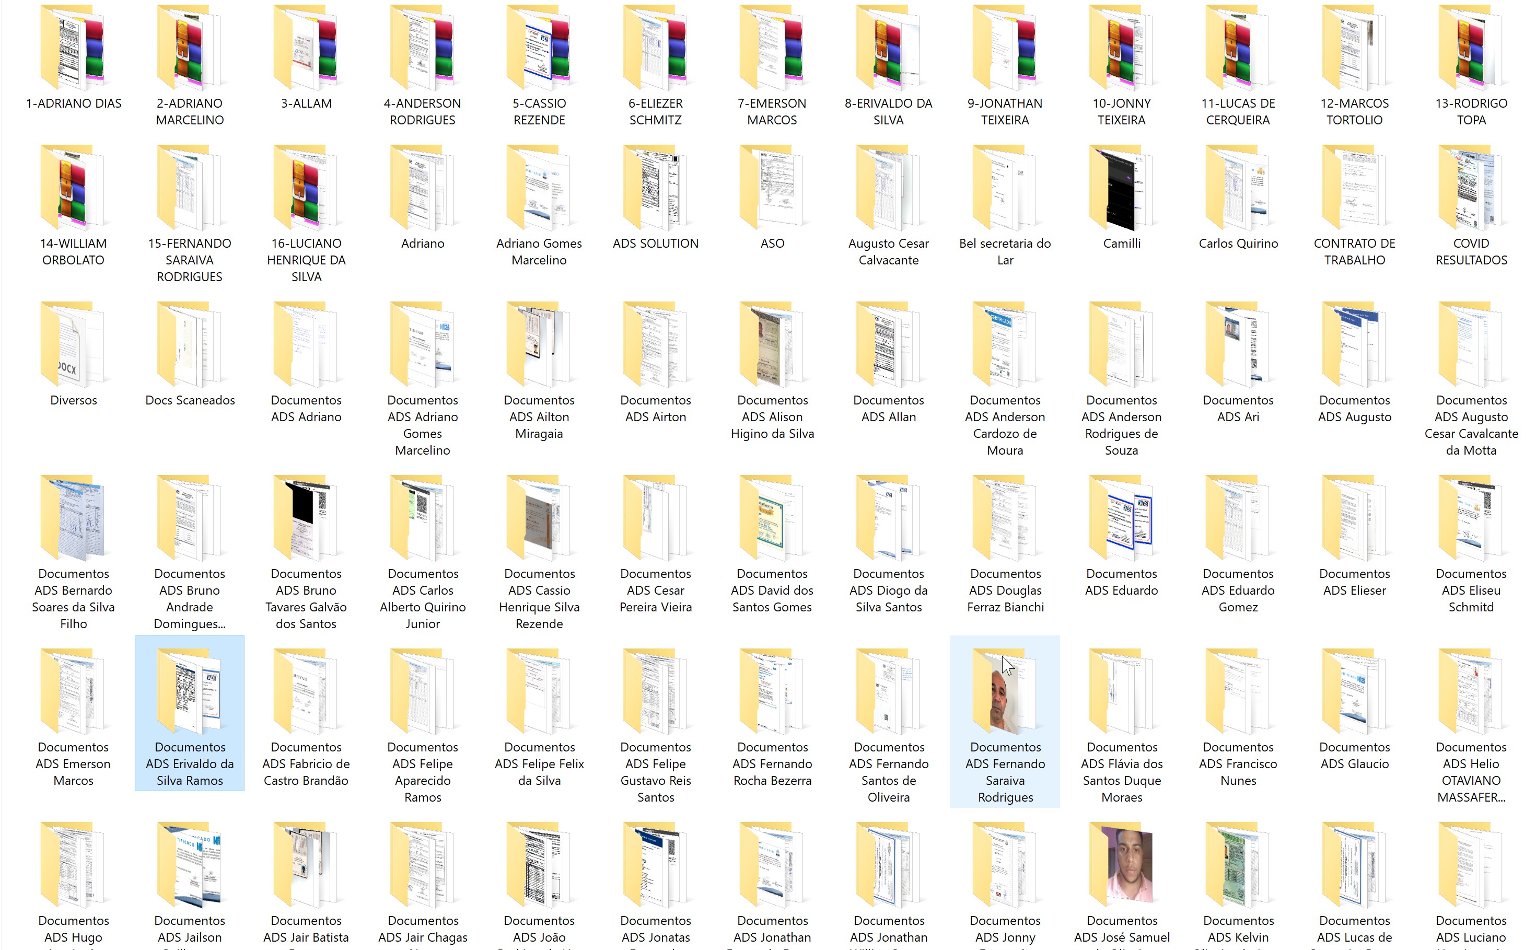Screen dimensions: 1536x950
Task: Select the 8-ERIVALDO DA SILVA folder icon
Action: [x=889, y=47]
